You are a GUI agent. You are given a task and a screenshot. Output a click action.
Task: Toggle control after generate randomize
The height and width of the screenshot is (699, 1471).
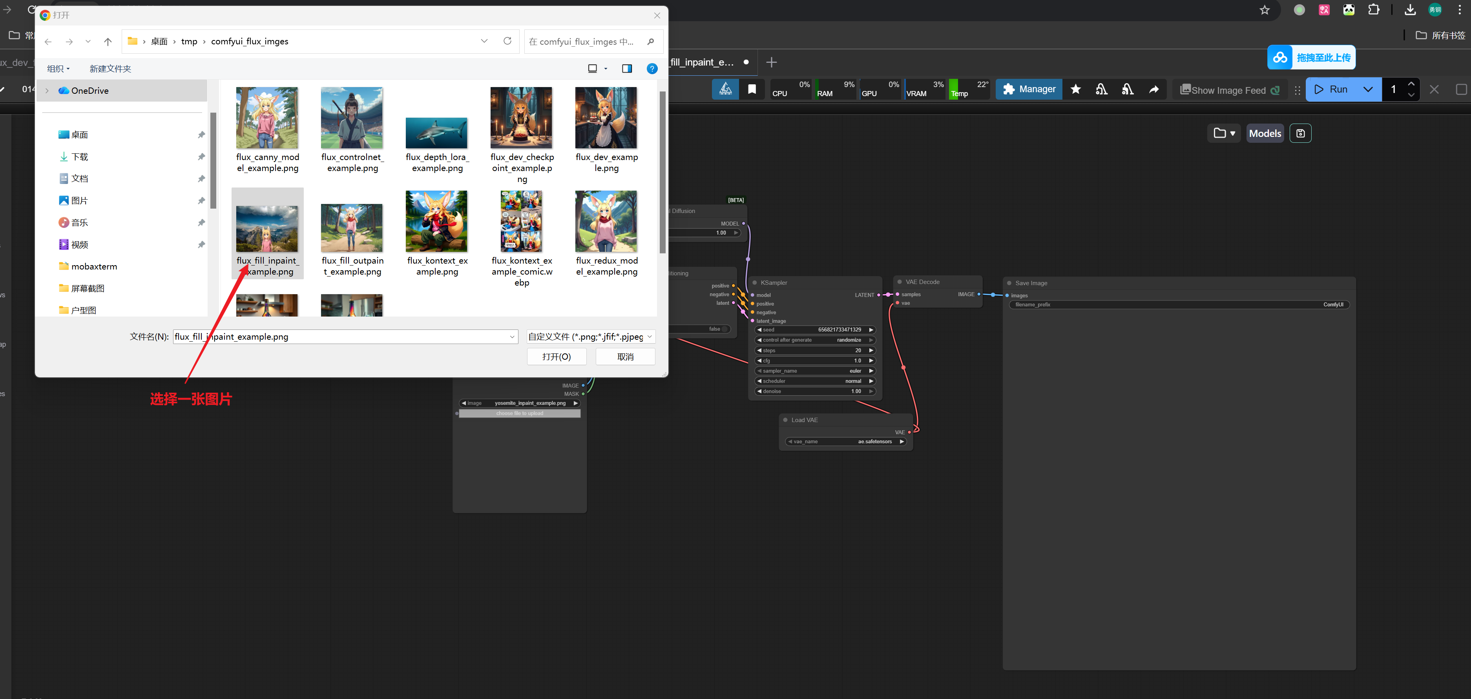(815, 340)
